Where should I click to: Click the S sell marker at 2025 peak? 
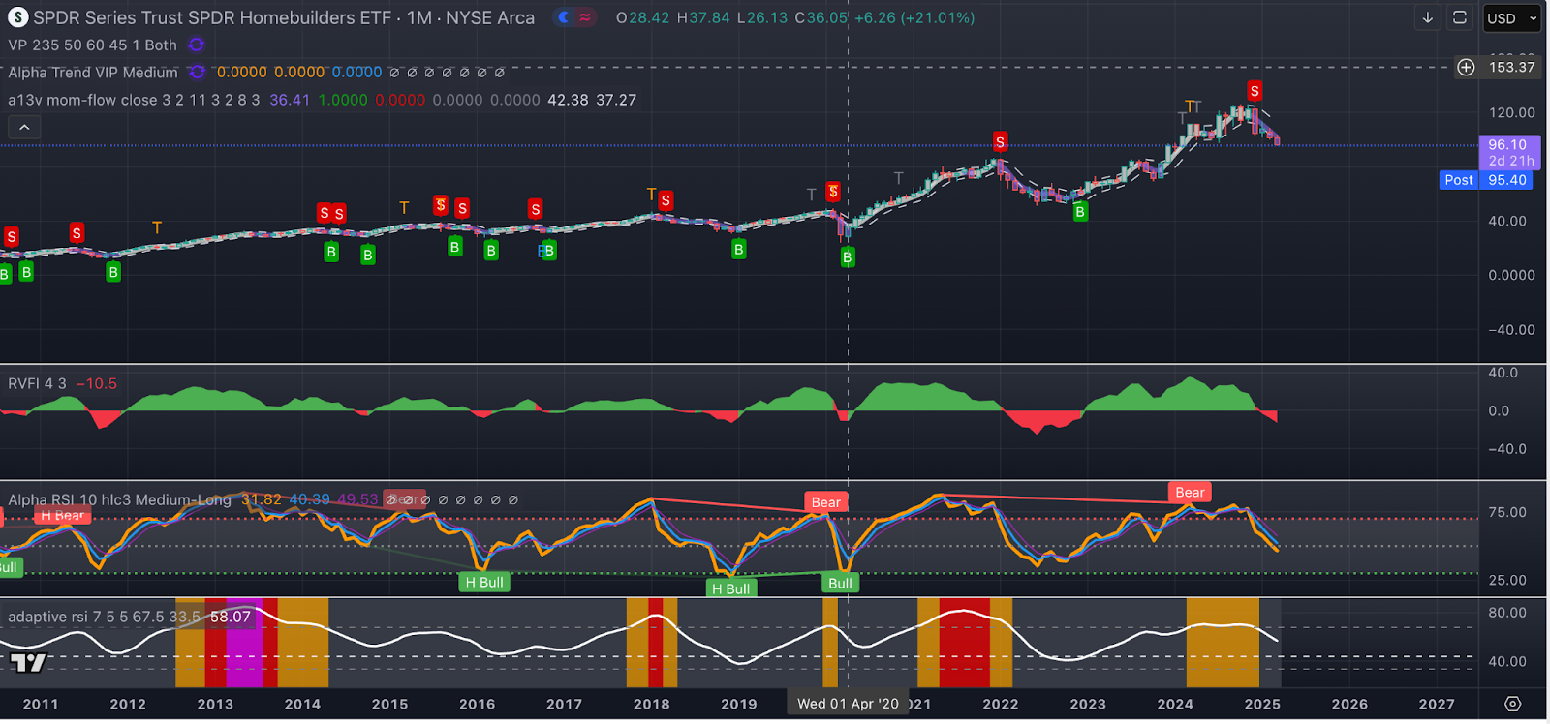pyautogui.click(x=1255, y=91)
